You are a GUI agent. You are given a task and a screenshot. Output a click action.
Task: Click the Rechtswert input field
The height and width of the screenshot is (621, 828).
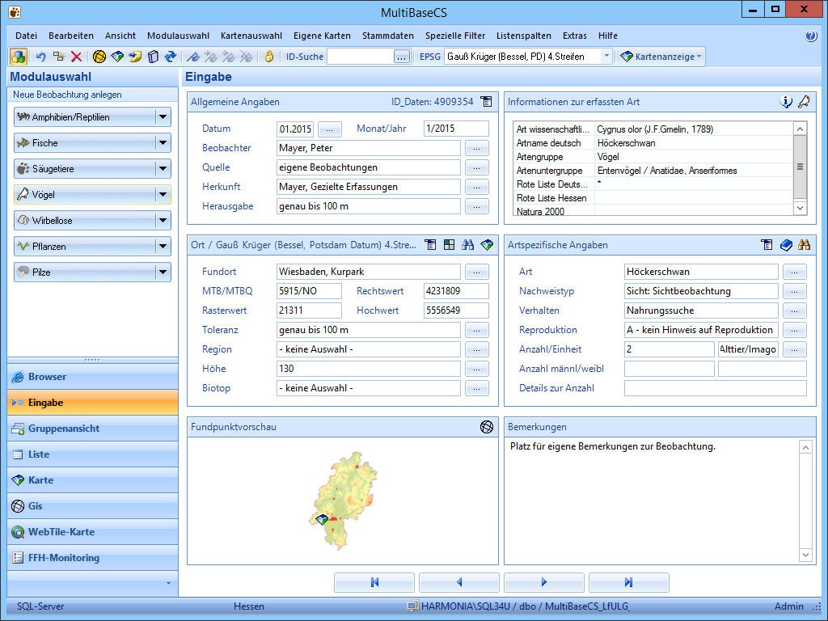[x=456, y=291]
